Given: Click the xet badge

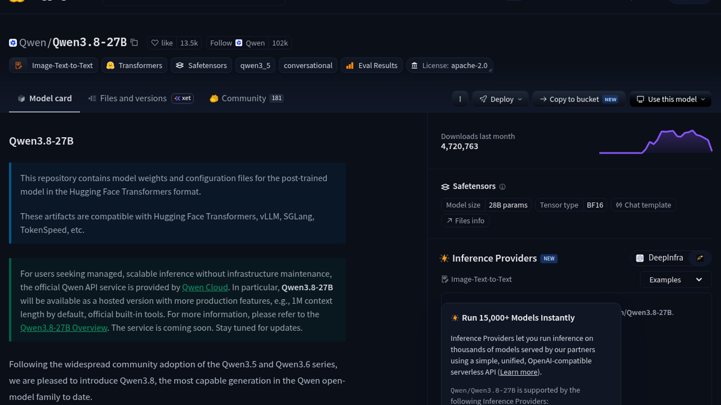Looking at the screenshot, I should [x=183, y=98].
